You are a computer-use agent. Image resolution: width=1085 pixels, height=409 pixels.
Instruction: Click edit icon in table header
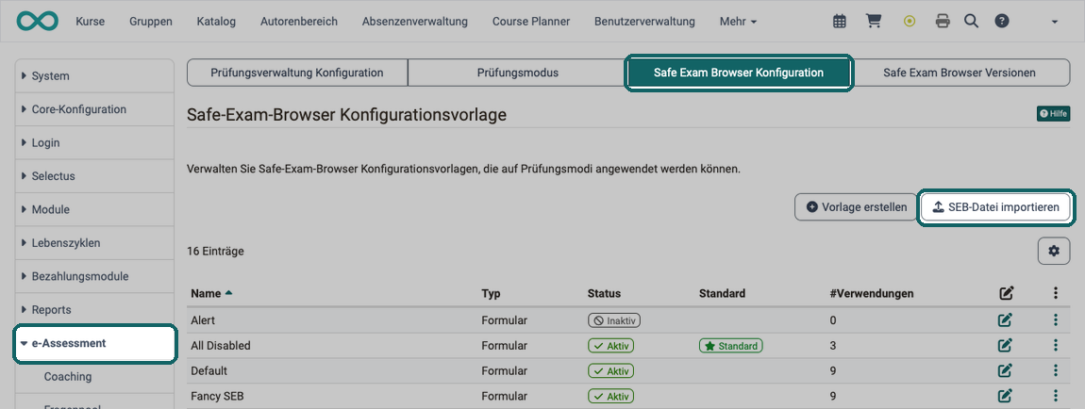tap(1006, 294)
